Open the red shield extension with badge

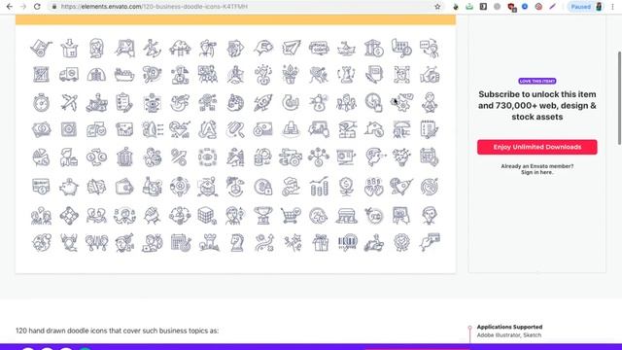511,7
